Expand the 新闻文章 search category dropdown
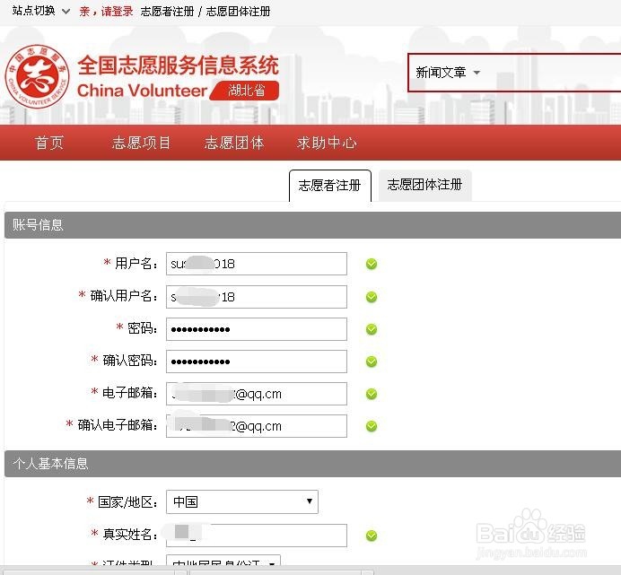Image resolution: width=621 pixels, height=575 pixels. [x=448, y=73]
